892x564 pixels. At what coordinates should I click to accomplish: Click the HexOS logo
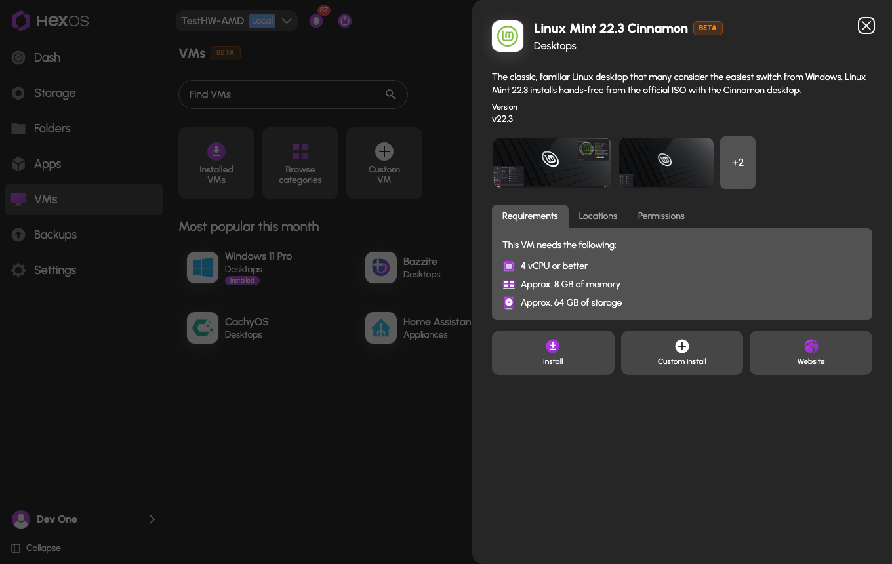tap(51, 21)
